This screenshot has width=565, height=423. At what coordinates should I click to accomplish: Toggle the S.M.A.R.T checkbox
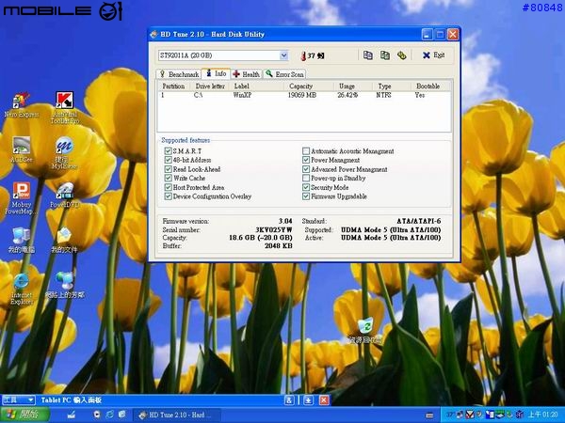coord(168,150)
